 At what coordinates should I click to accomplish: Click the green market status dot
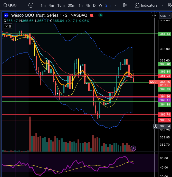101,15
